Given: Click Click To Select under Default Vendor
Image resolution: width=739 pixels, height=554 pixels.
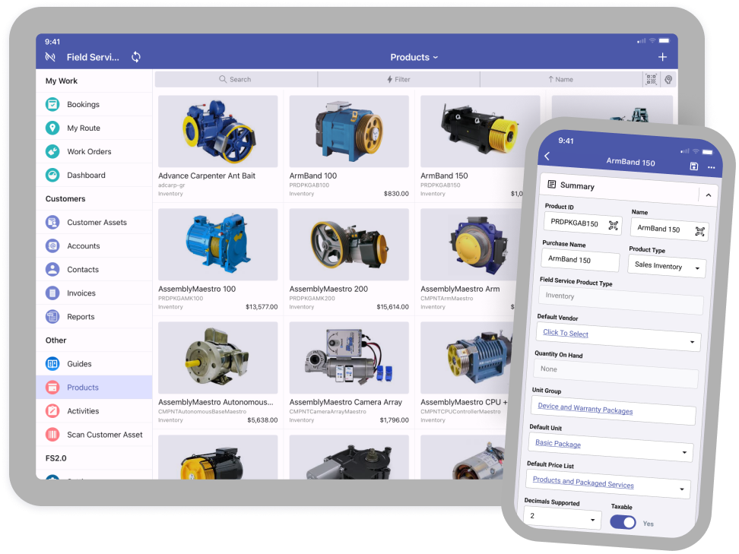Looking at the screenshot, I should (x=565, y=333).
